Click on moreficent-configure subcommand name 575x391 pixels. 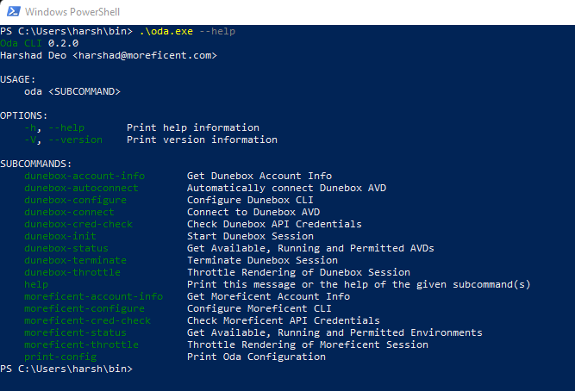pos(84,308)
